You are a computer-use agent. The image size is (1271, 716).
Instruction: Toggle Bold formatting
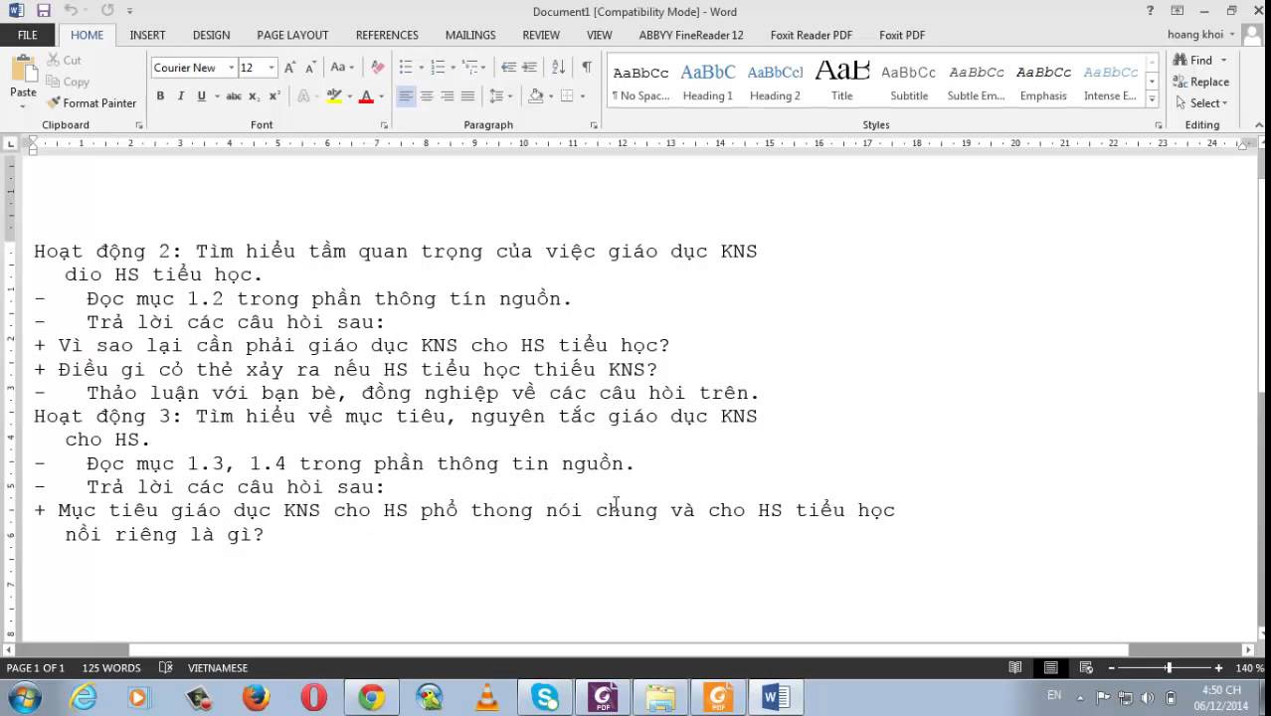pyautogui.click(x=160, y=96)
